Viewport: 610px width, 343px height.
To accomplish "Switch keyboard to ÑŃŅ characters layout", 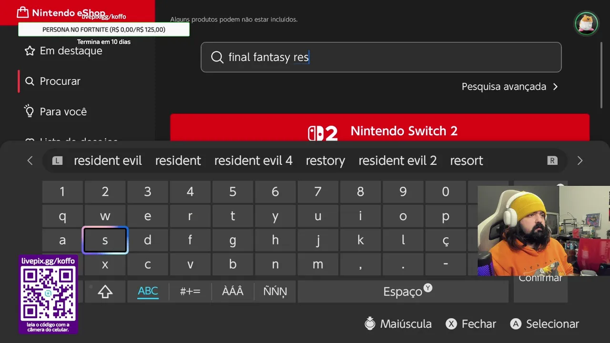I will click(x=275, y=292).
